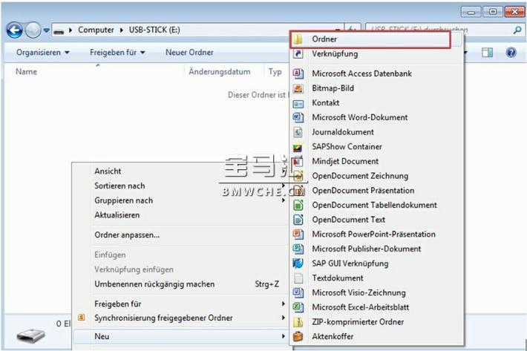Choose ZIP-komprimierter Ordner from the submenu

pyautogui.click(x=358, y=322)
